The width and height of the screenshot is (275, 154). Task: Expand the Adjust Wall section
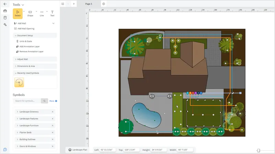(x=35, y=59)
